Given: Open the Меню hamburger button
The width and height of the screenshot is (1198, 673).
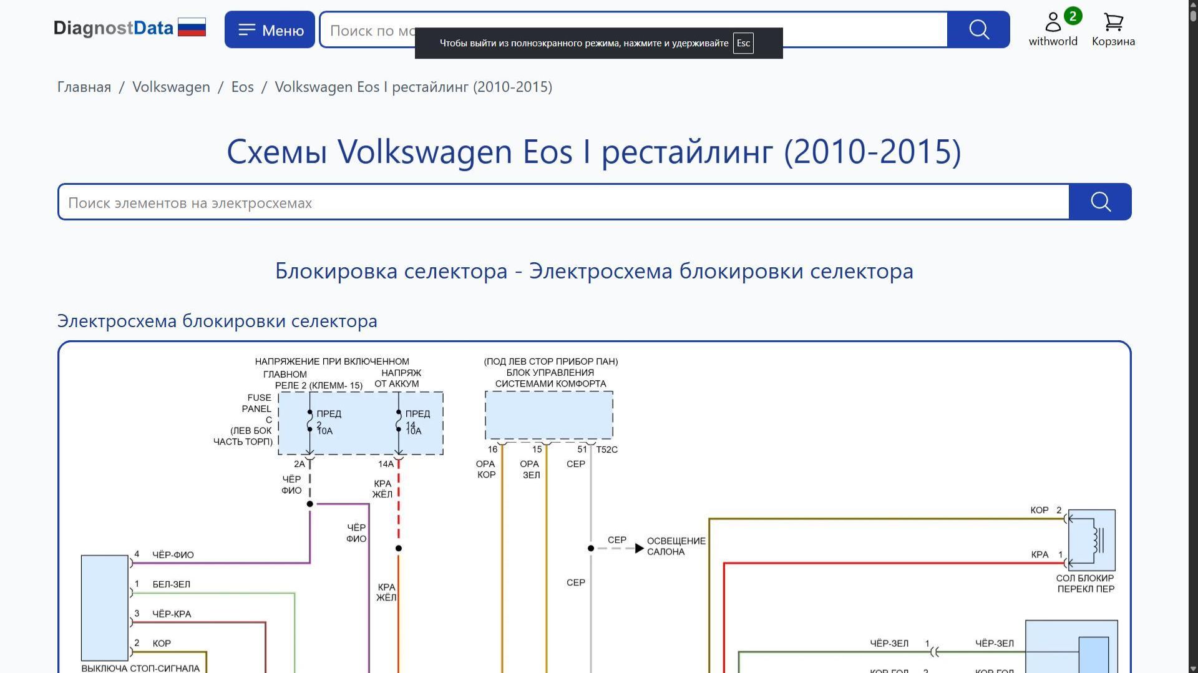Looking at the screenshot, I should [x=270, y=29].
